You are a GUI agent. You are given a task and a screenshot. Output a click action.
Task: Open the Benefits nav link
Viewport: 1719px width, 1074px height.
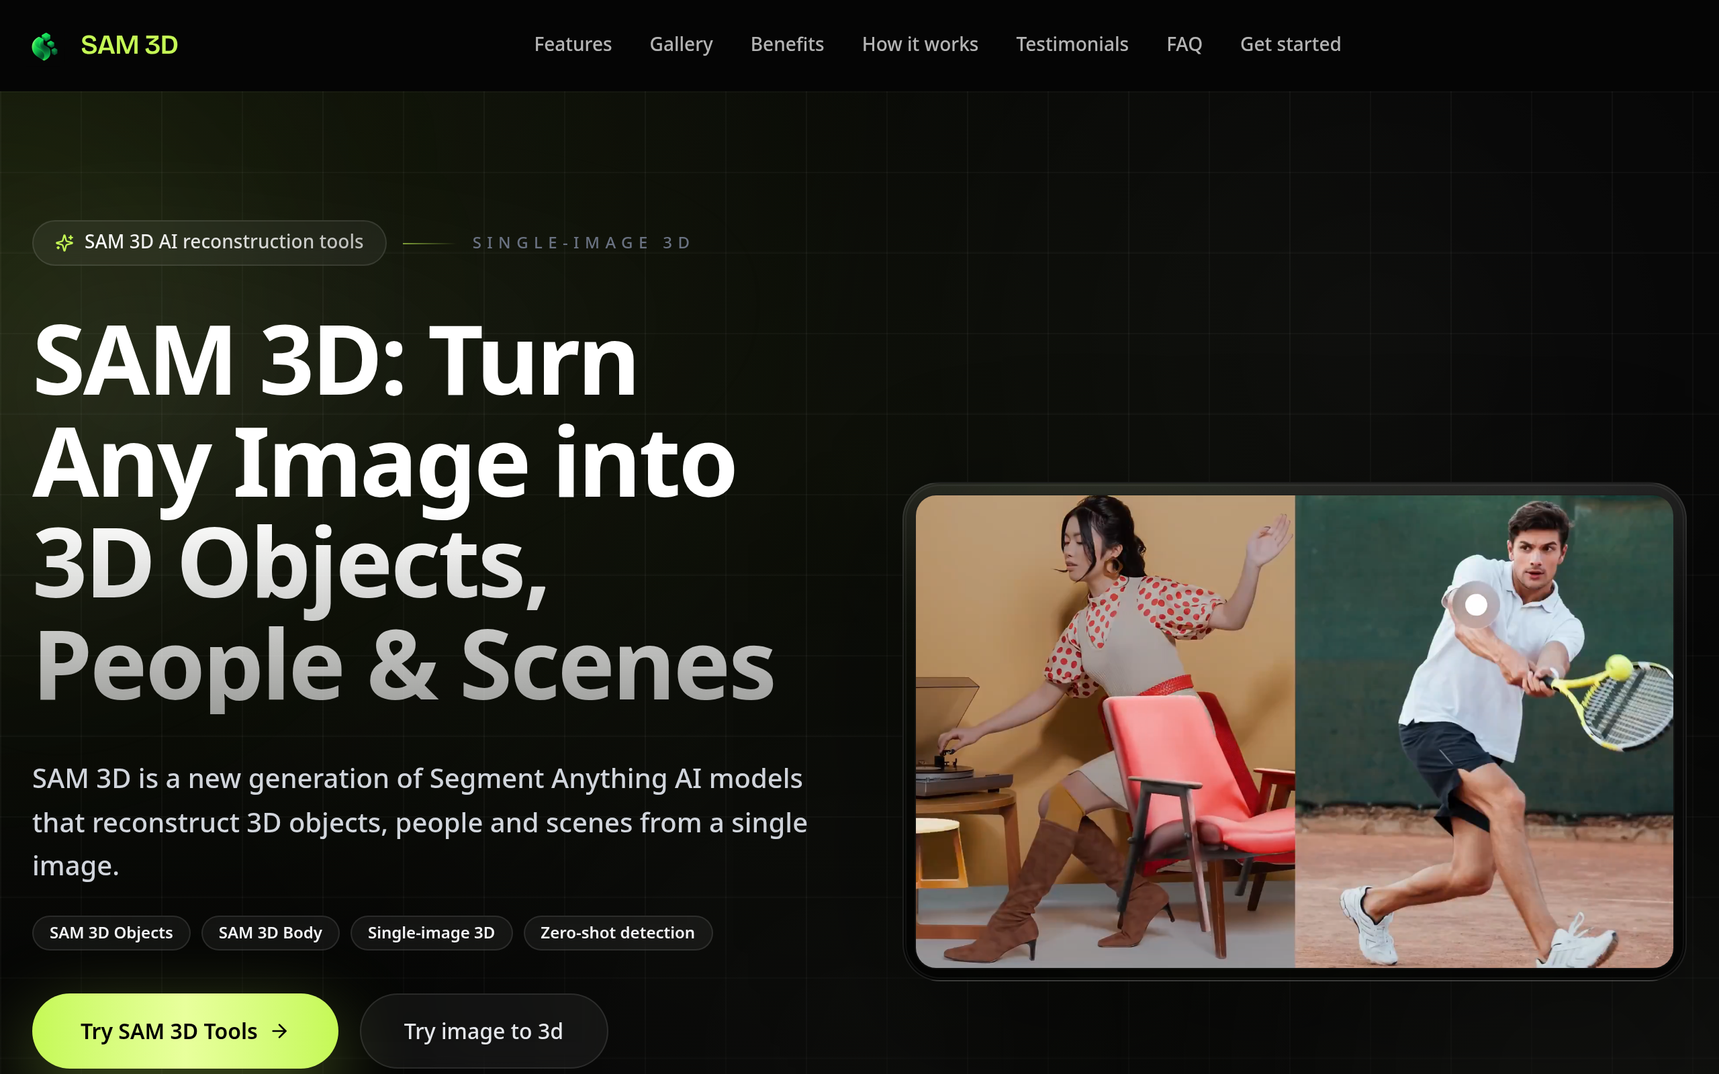click(787, 44)
